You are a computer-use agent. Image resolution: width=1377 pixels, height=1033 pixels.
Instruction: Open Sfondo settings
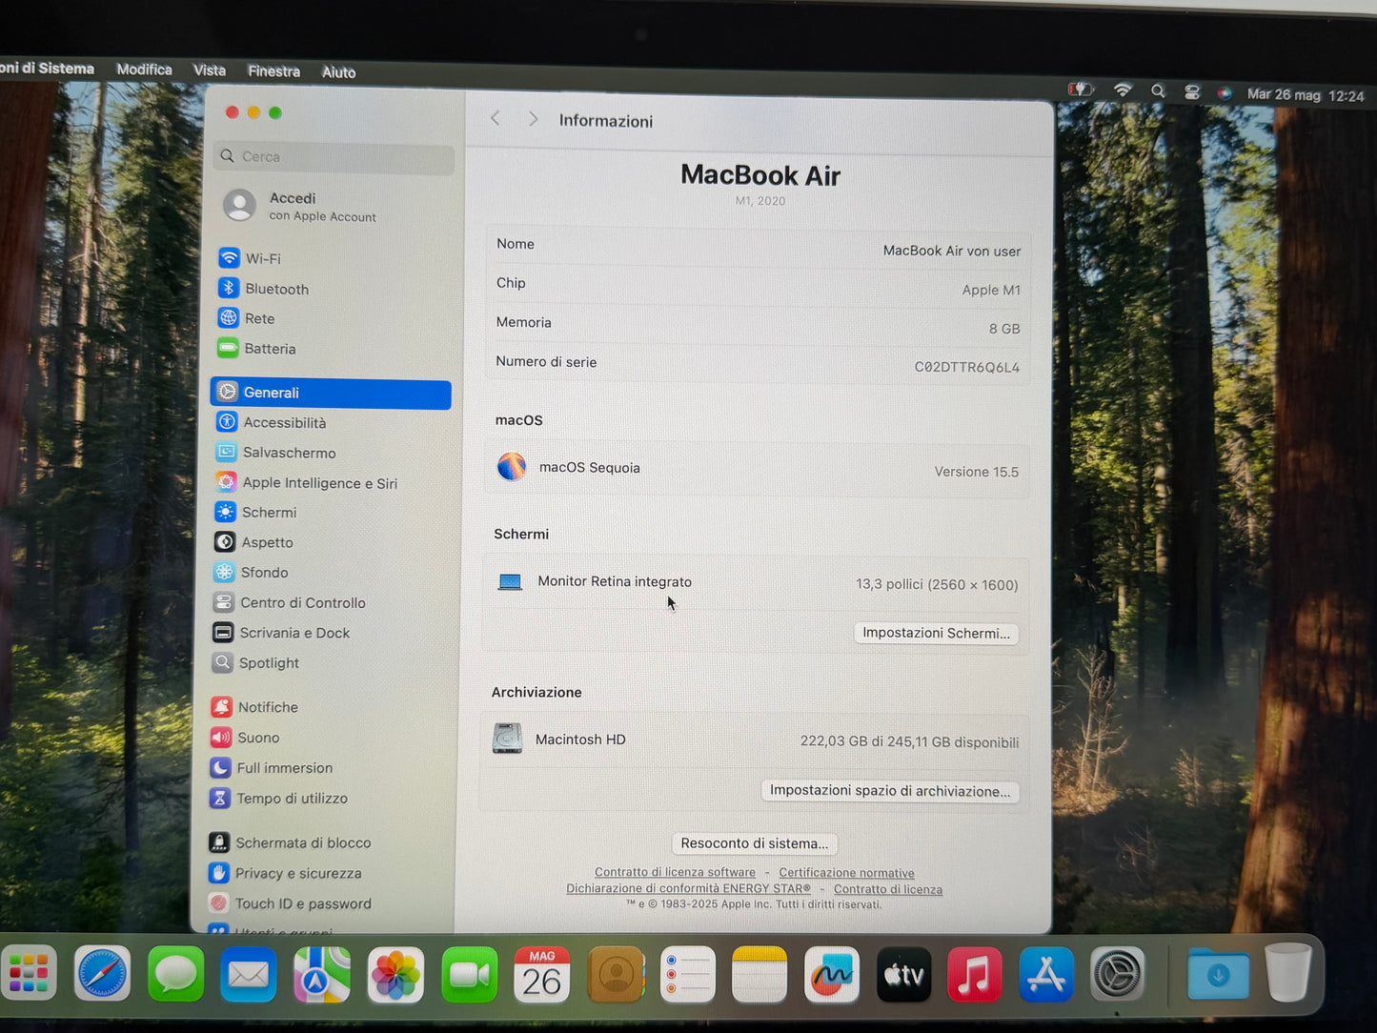click(x=251, y=573)
